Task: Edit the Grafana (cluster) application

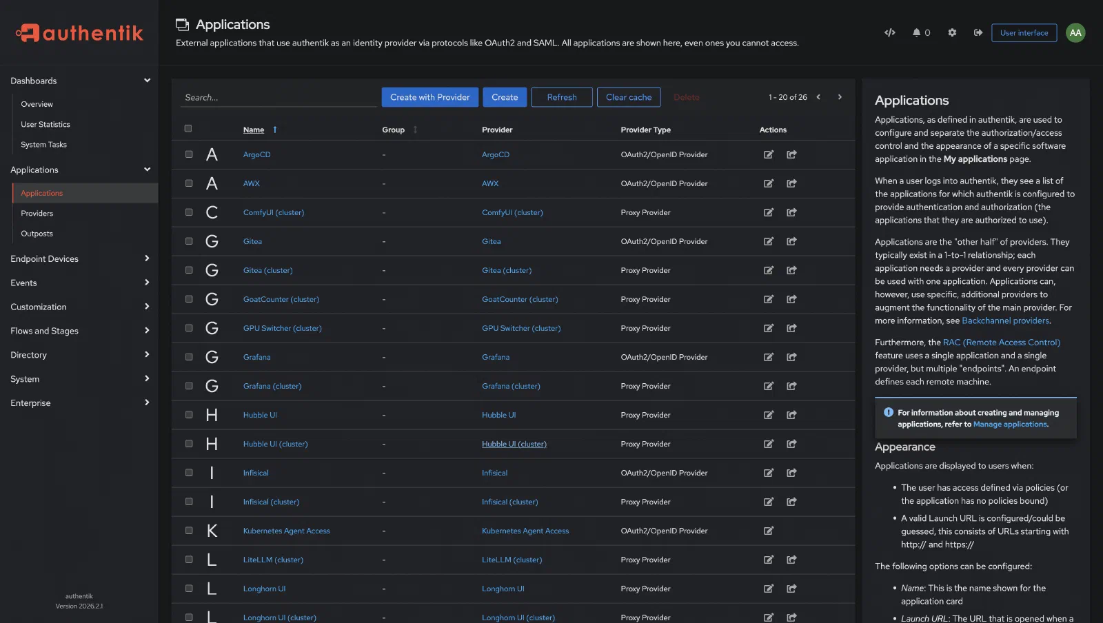Action: click(769, 386)
